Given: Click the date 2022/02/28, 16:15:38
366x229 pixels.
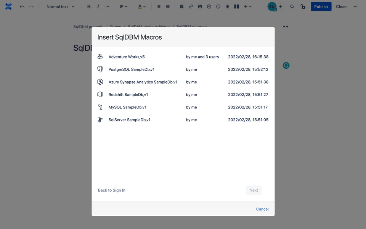Looking at the screenshot, I should pyautogui.click(x=248, y=57).
